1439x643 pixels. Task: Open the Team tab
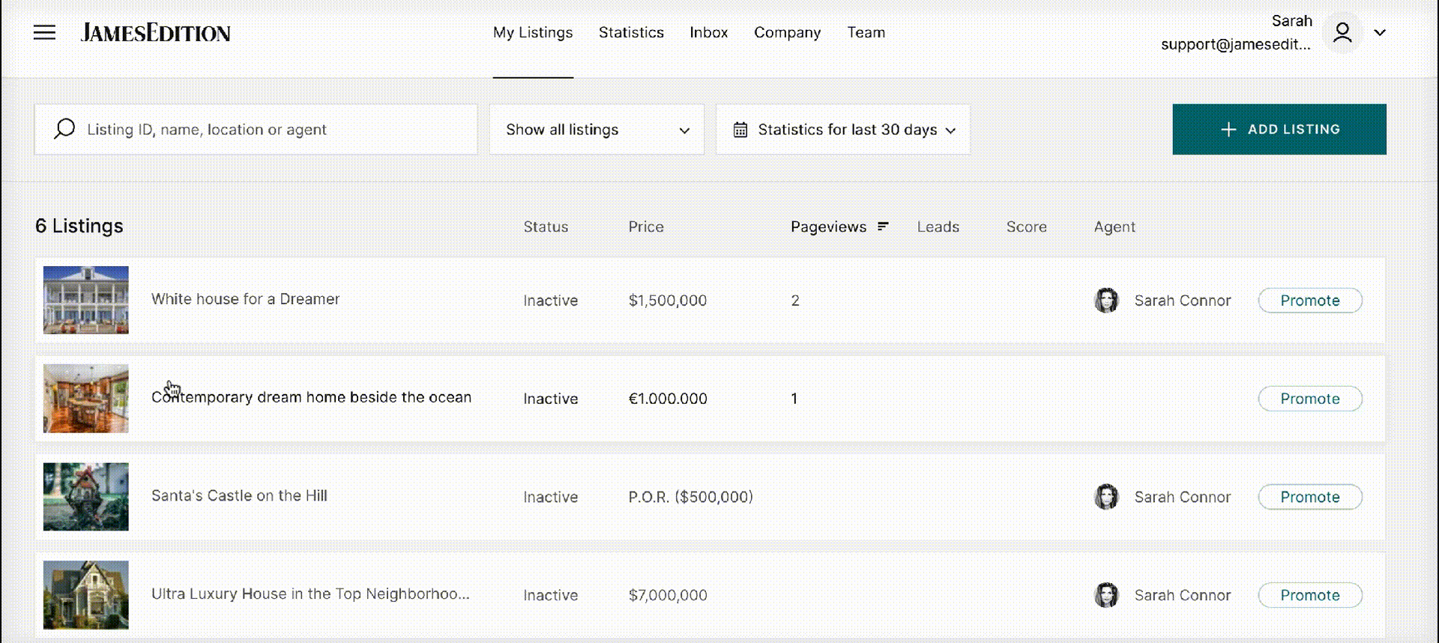[x=866, y=32]
